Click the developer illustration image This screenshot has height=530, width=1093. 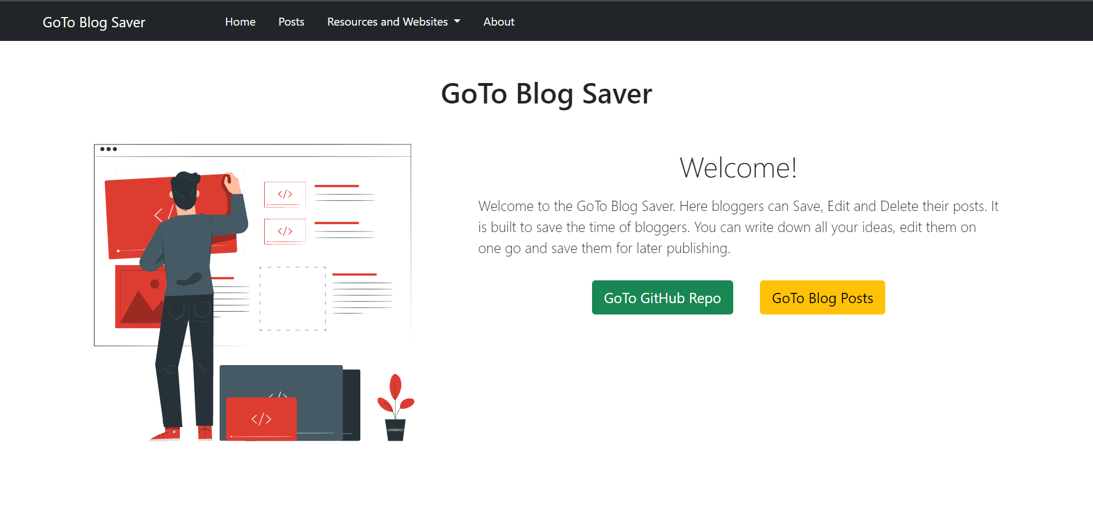[254, 292]
